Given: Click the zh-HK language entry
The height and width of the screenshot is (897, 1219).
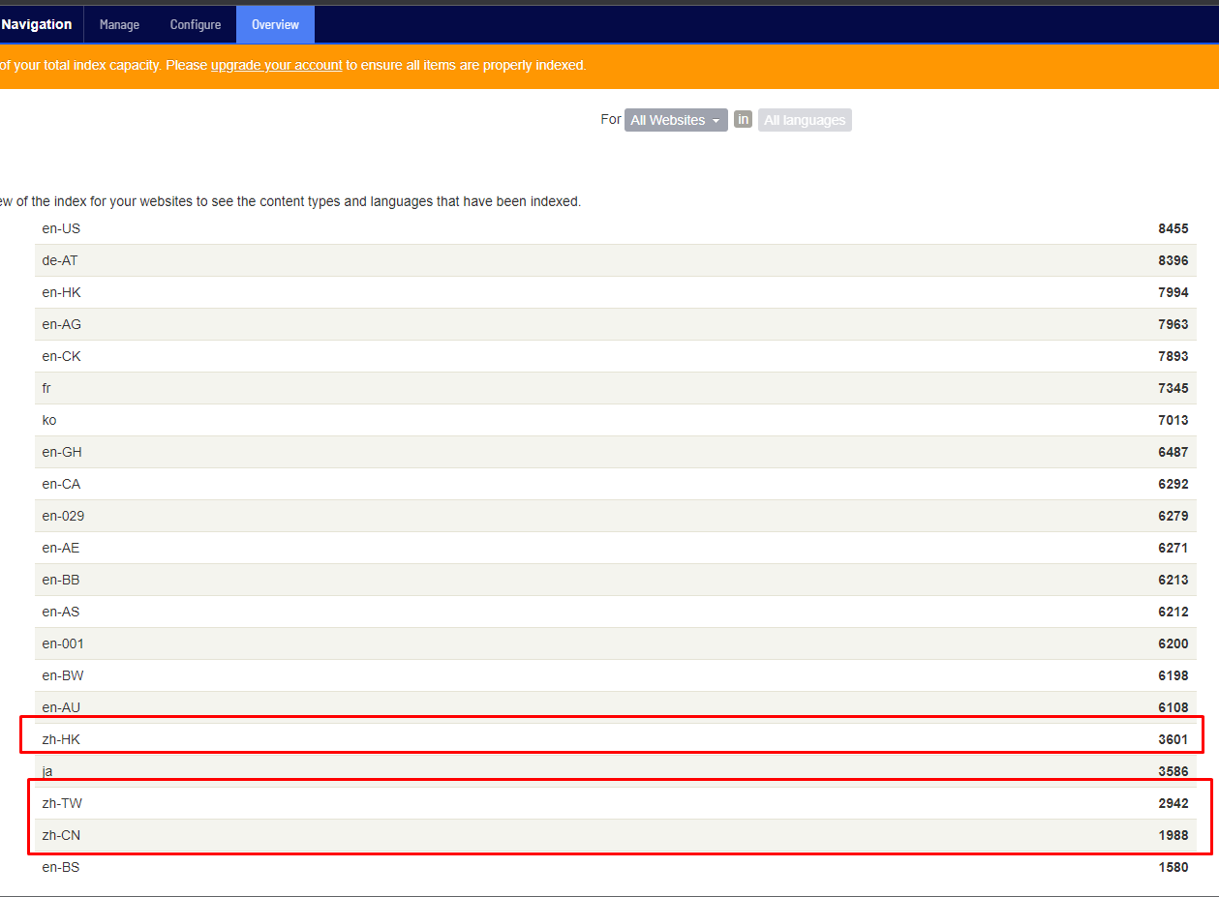Looking at the screenshot, I should point(61,739).
